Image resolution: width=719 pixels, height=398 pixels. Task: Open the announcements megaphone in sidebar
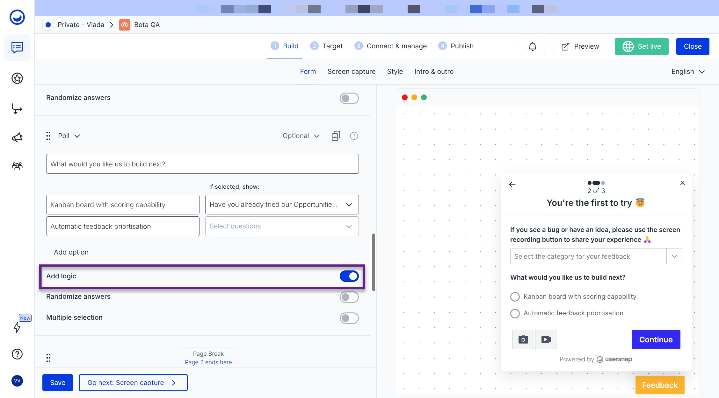[17, 137]
